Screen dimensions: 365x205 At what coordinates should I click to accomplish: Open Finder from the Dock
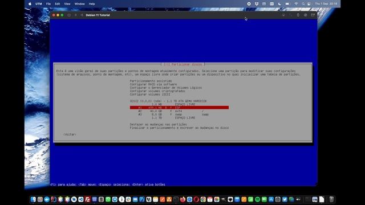(x=33, y=199)
